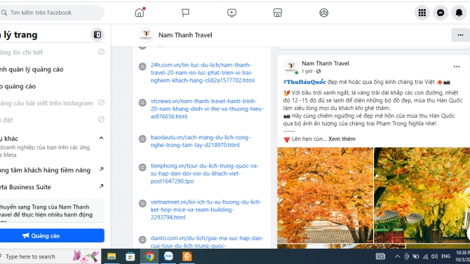
Task: Click the public audience globe on the post
Action: point(318,71)
